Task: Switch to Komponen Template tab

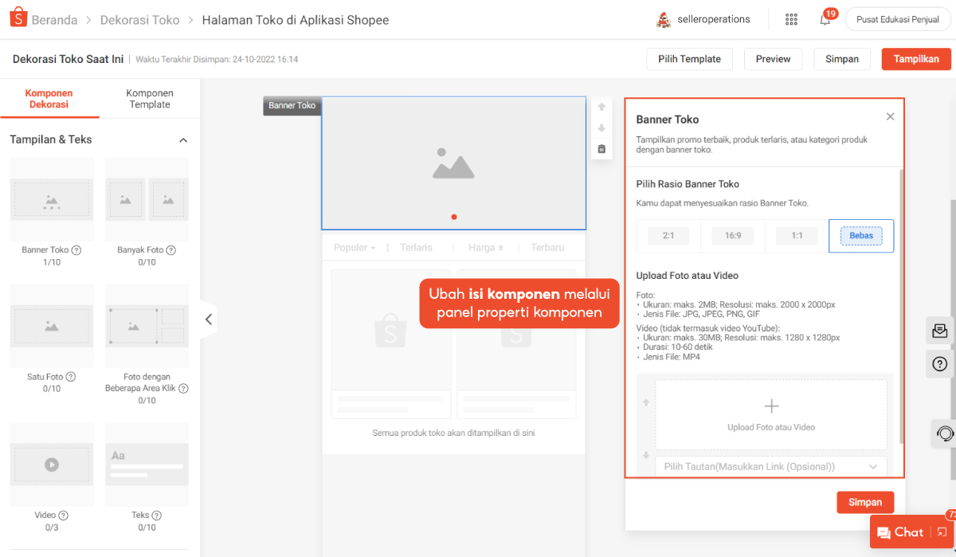Action: [150, 99]
